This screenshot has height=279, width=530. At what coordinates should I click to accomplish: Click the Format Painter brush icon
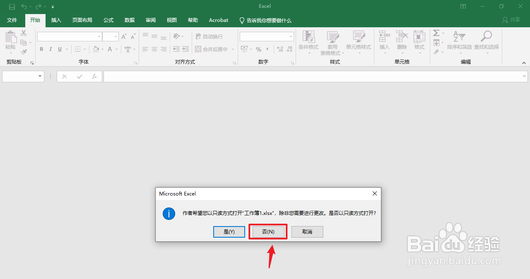tap(24, 52)
